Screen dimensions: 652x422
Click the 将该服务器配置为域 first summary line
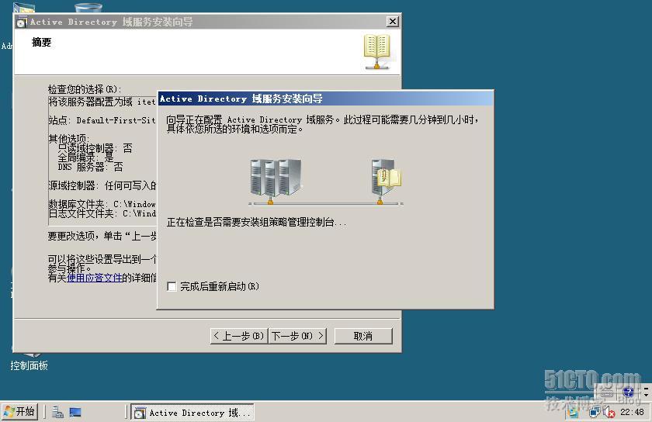click(102, 102)
